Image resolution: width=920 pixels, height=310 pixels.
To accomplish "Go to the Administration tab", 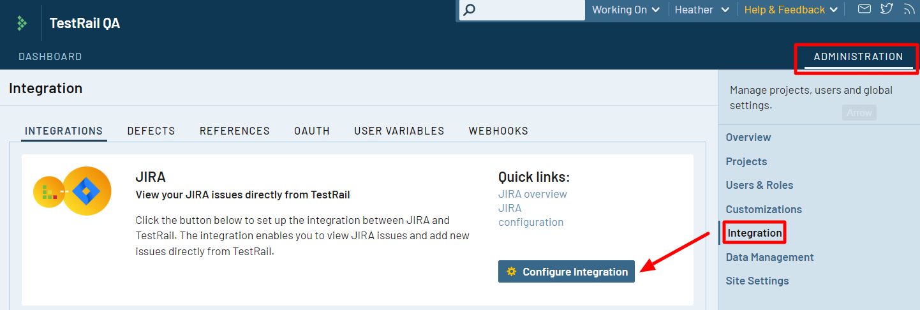I will pos(858,57).
